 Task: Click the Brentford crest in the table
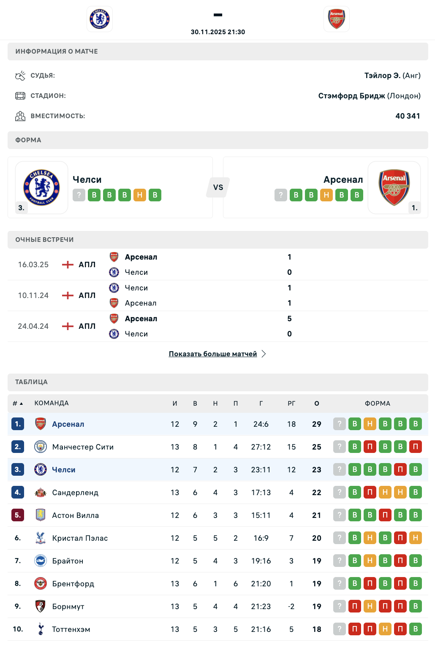(x=41, y=583)
